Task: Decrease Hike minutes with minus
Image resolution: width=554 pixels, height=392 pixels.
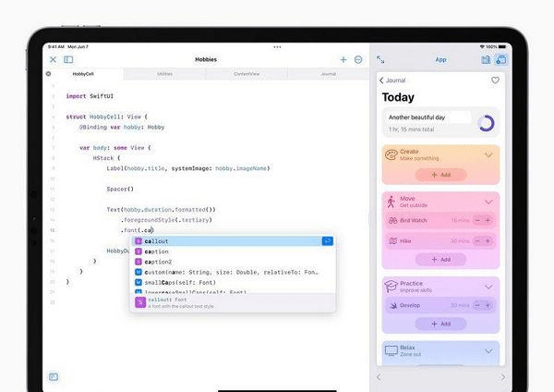Action: pos(477,241)
